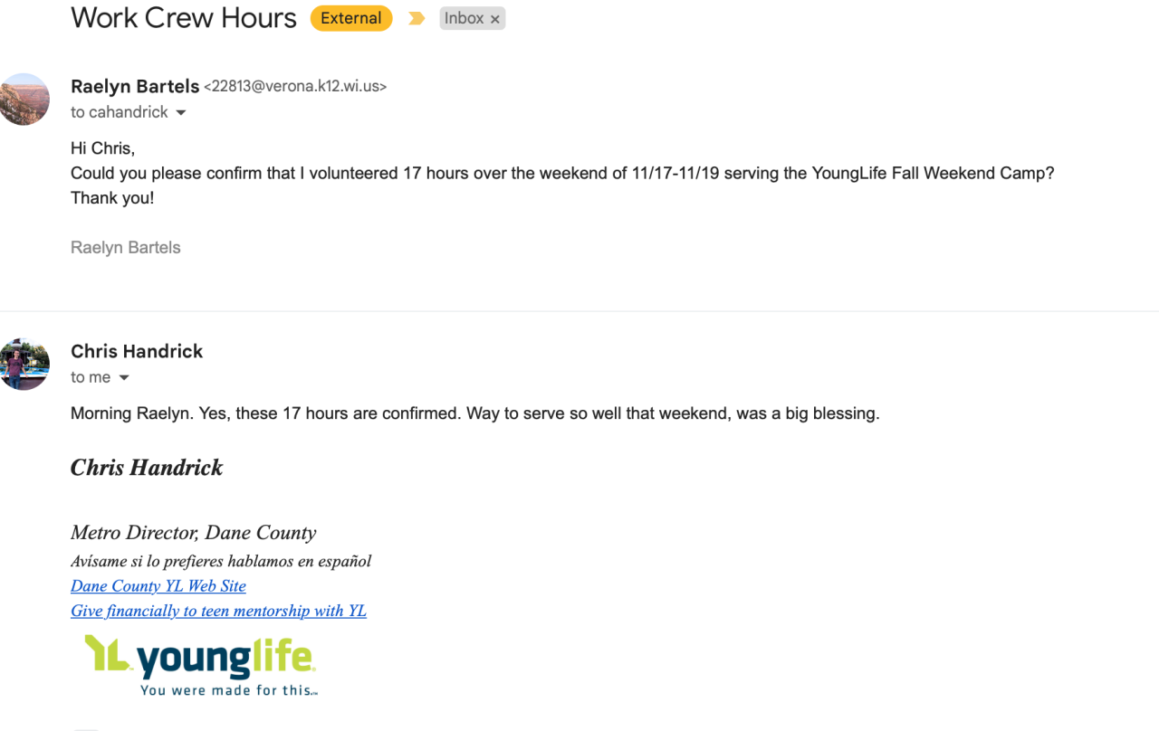Screen dimensions: 1159x731
Task: Click the sender's verona.k12.wi.us email address
Action: [x=296, y=87]
